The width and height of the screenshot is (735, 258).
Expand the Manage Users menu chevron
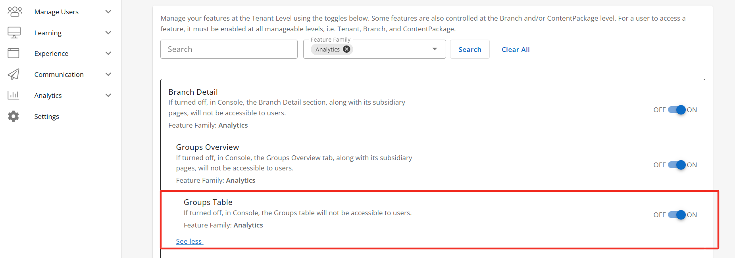[x=108, y=12]
